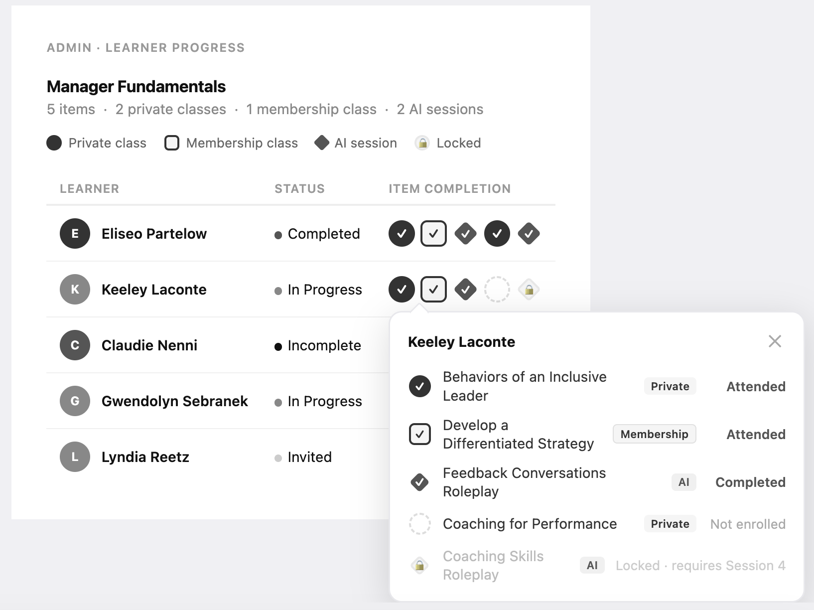
Task: Click Claudie Nenni's Incomplete status
Action: pos(317,345)
